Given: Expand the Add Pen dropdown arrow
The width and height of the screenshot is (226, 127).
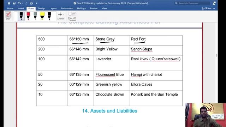Looking at the screenshot, I should pyautogui.click(x=64, y=14).
